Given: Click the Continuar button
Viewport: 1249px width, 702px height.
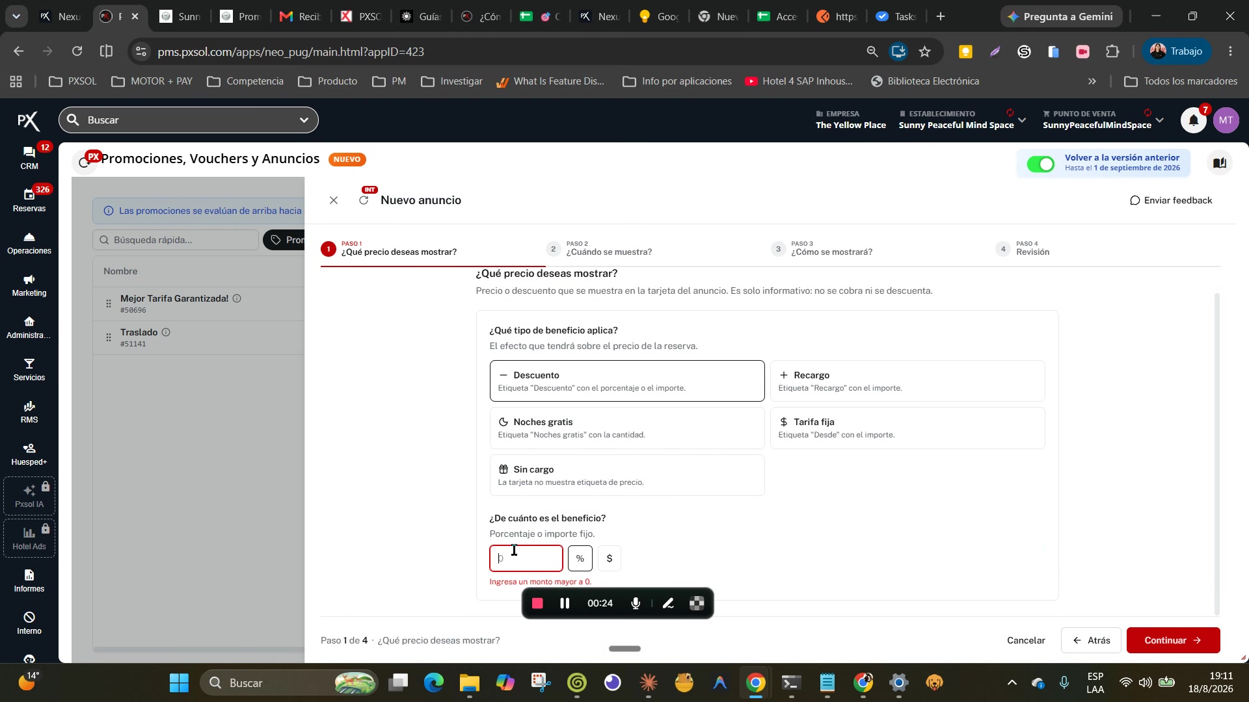Looking at the screenshot, I should coord(1173,640).
